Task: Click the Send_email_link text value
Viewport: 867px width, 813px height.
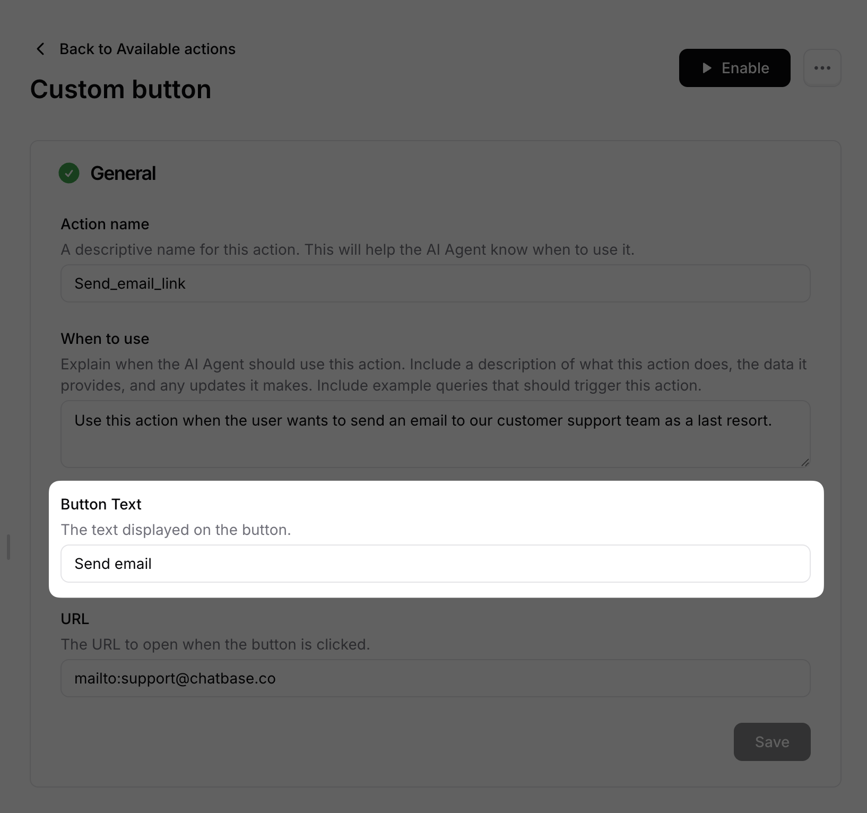Action: [129, 283]
